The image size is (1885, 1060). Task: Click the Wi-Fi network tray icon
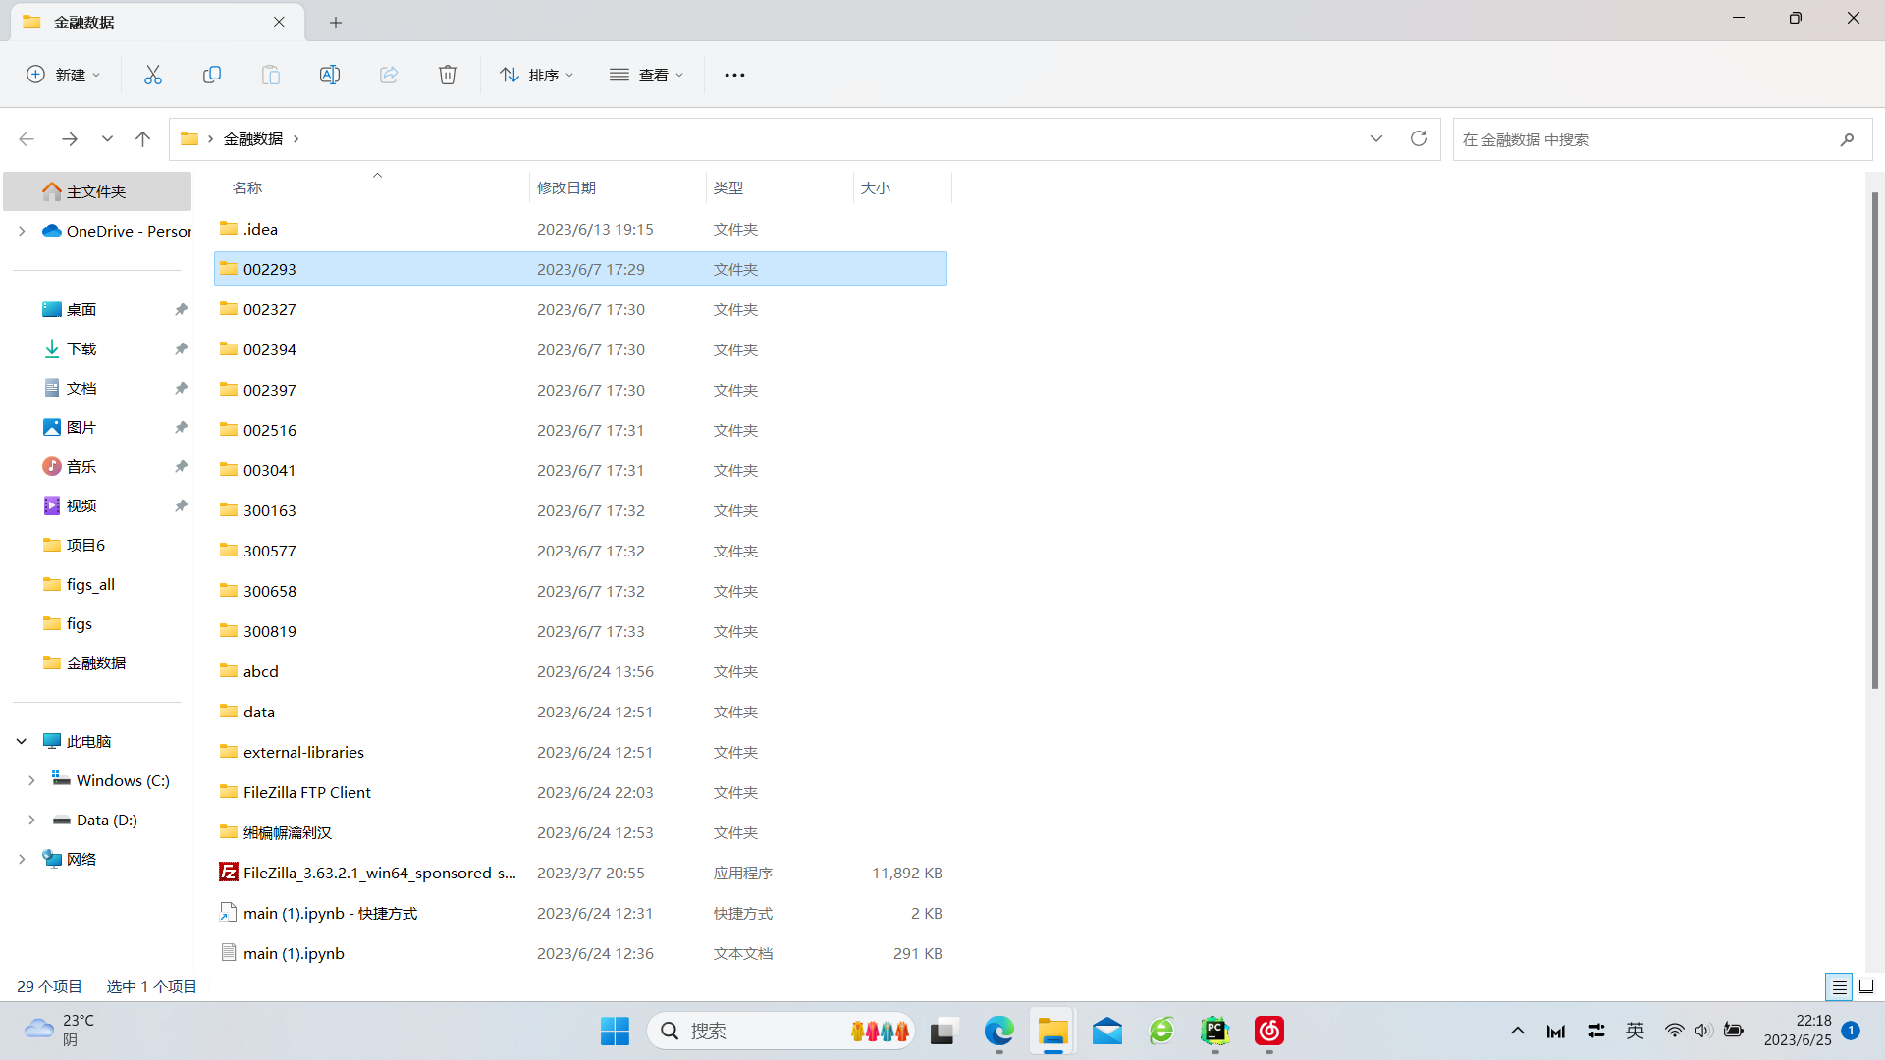tap(1674, 1031)
